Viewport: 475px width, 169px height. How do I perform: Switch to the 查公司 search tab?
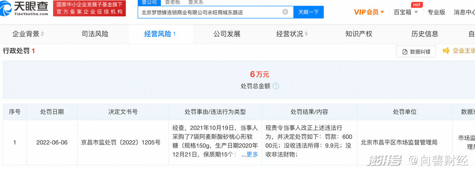pyautogui.click(x=150, y=2)
